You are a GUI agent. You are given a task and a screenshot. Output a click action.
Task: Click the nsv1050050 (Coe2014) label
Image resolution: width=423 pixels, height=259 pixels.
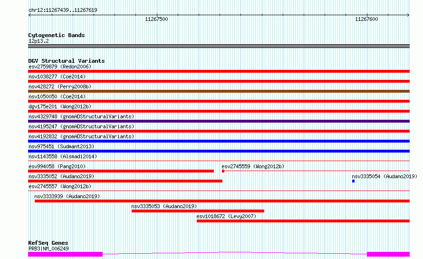(57, 96)
